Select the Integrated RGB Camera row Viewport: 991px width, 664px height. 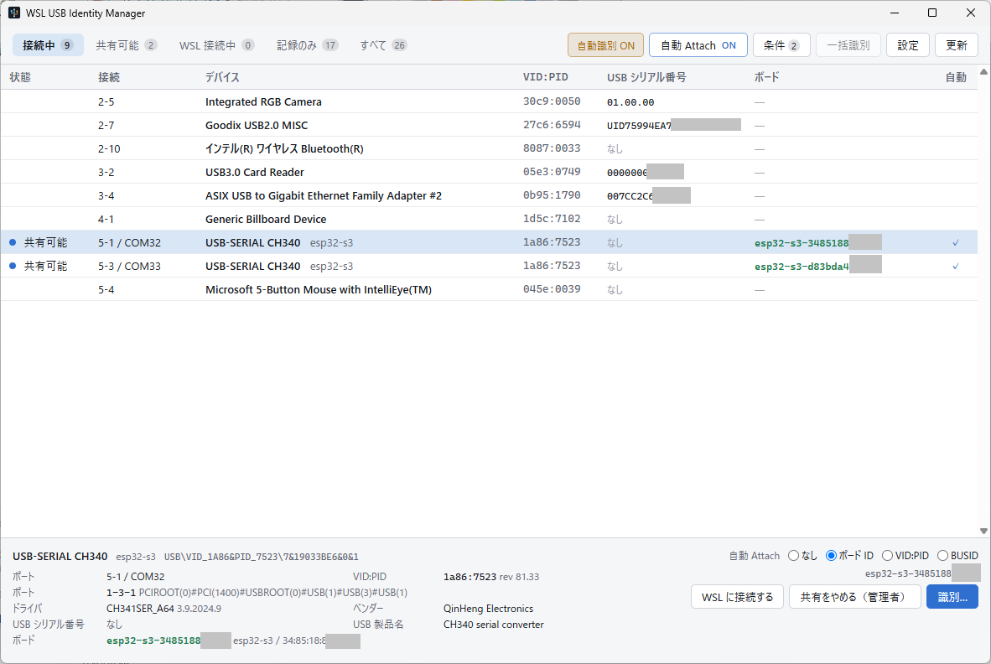click(489, 101)
